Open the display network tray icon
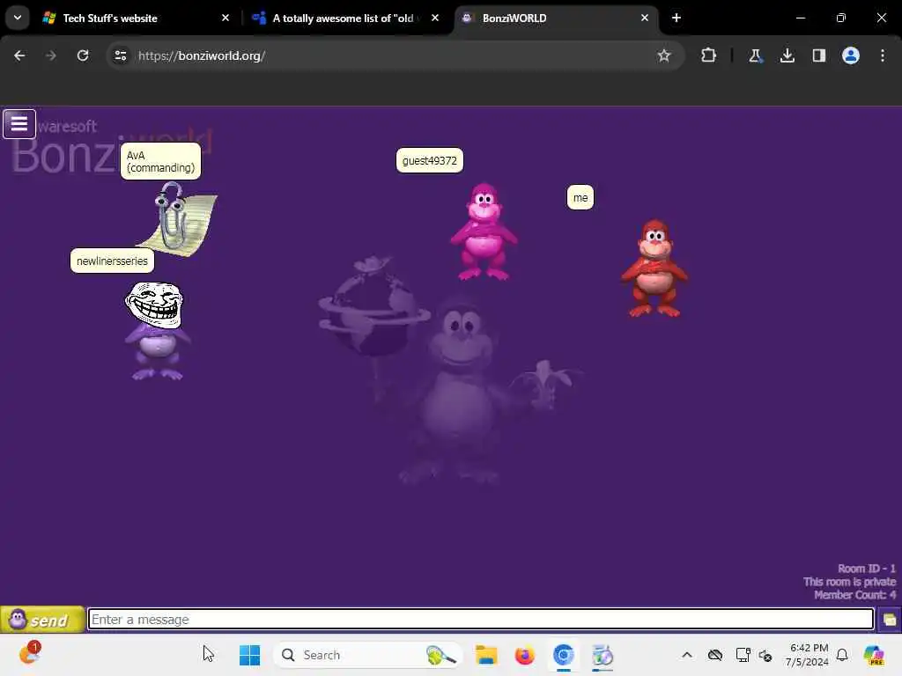 [743, 655]
